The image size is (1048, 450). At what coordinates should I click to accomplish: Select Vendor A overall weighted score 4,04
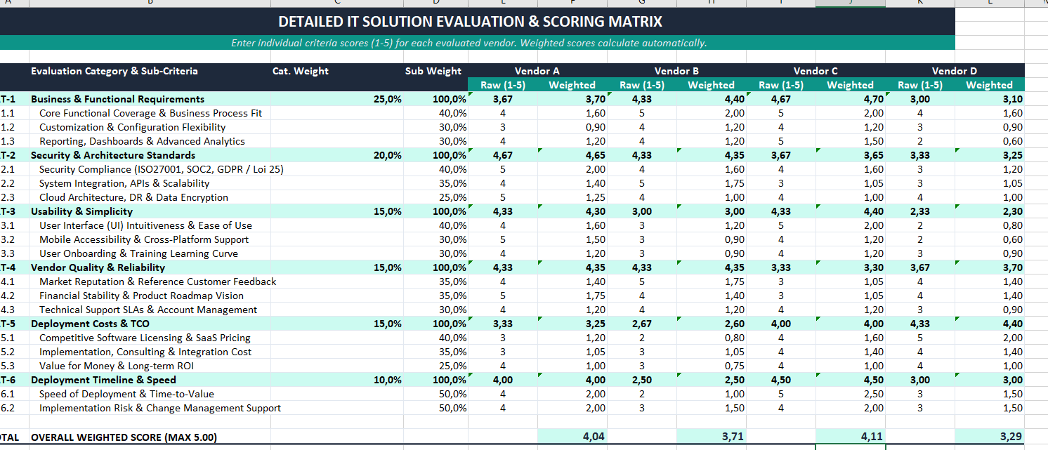pyautogui.click(x=572, y=436)
